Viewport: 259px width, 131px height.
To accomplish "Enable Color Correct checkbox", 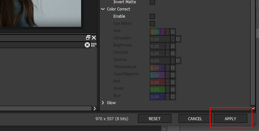I will point(152,16).
